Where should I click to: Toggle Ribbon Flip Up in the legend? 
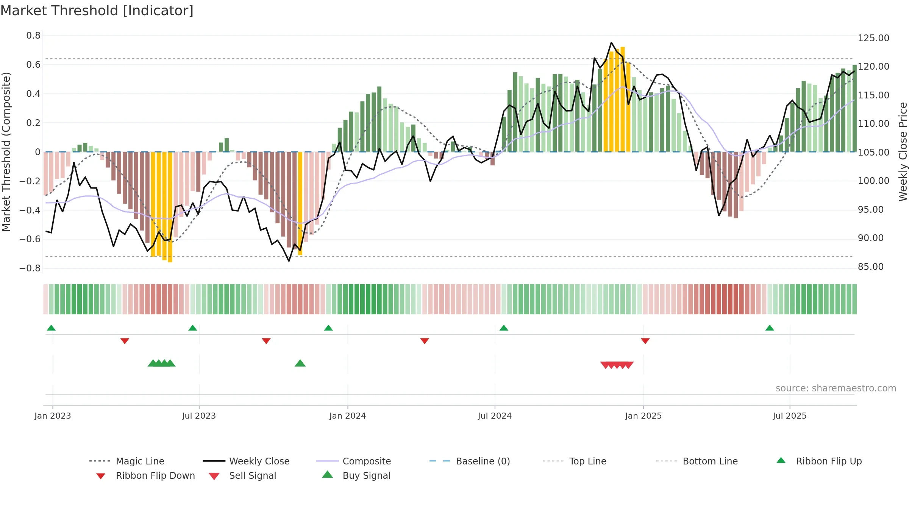click(819, 461)
